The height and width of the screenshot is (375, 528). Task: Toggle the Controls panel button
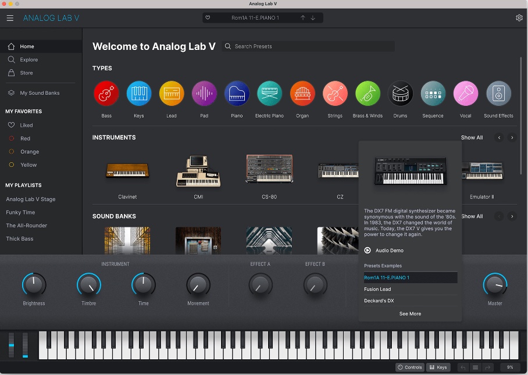410,367
